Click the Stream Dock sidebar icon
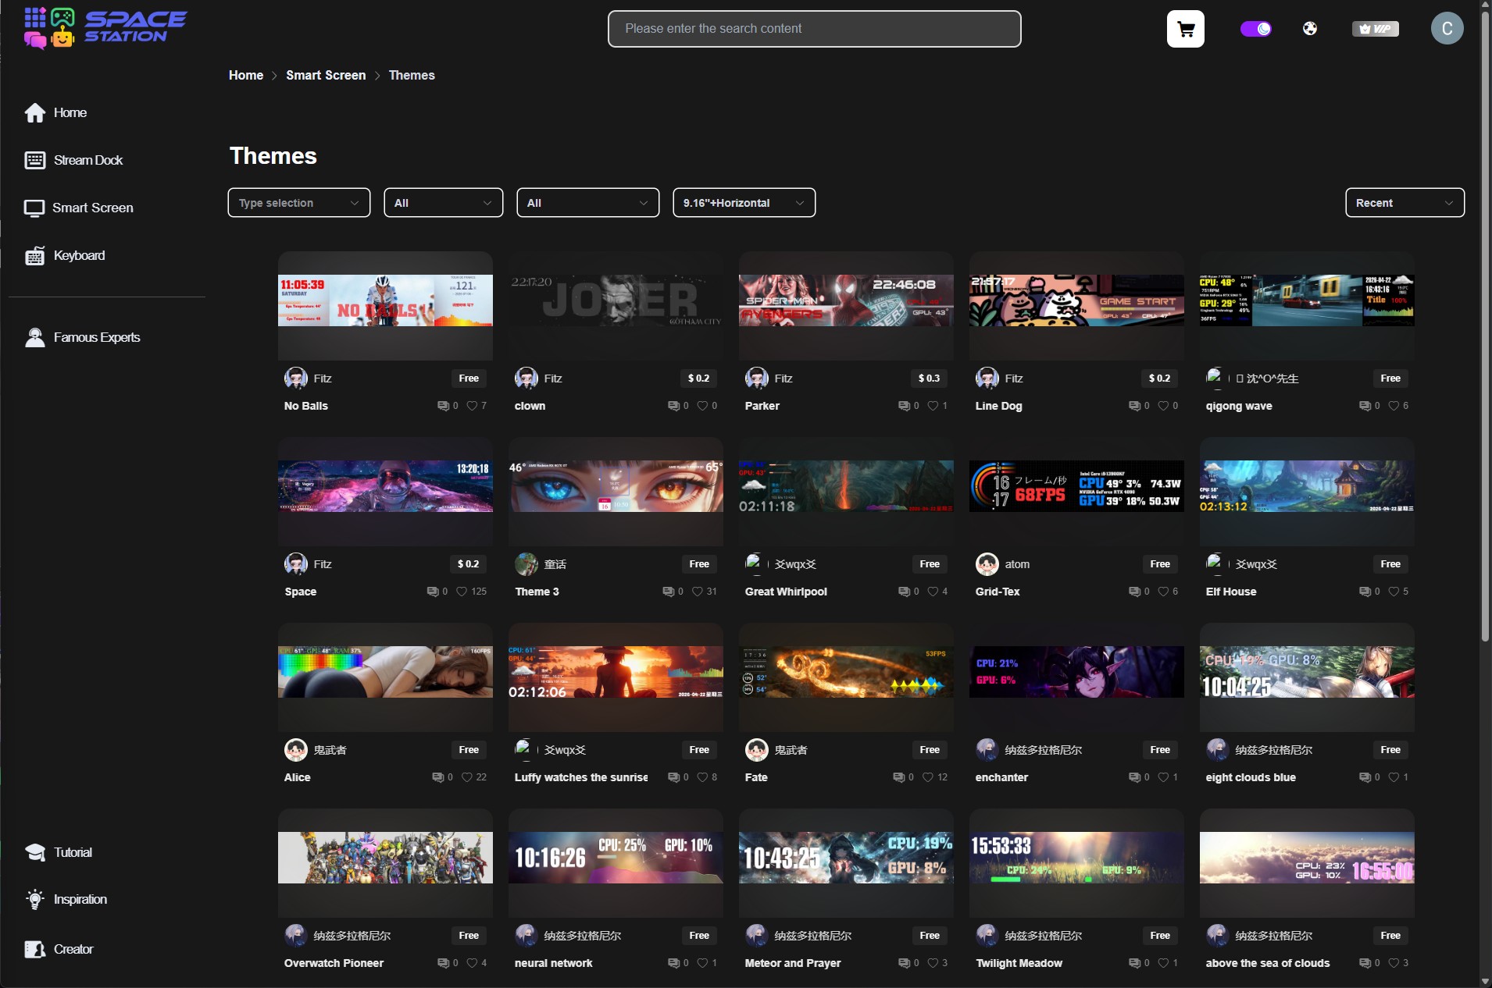 [35, 161]
